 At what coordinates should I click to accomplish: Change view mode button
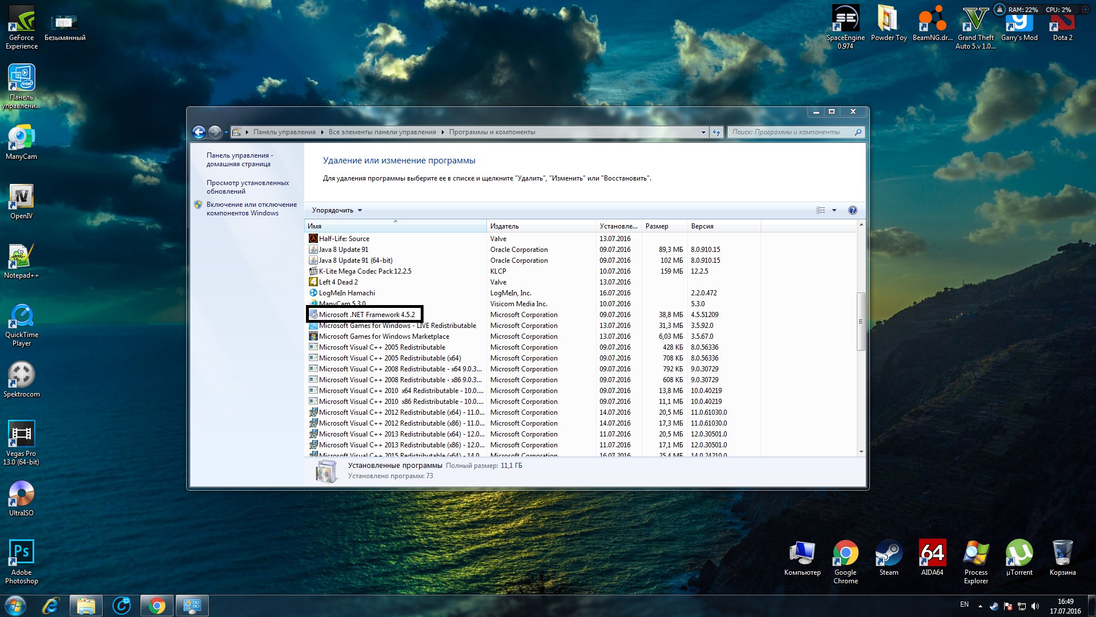820,210
